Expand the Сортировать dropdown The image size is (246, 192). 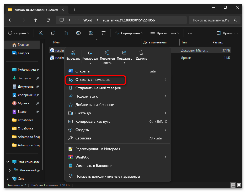[129, 33]
